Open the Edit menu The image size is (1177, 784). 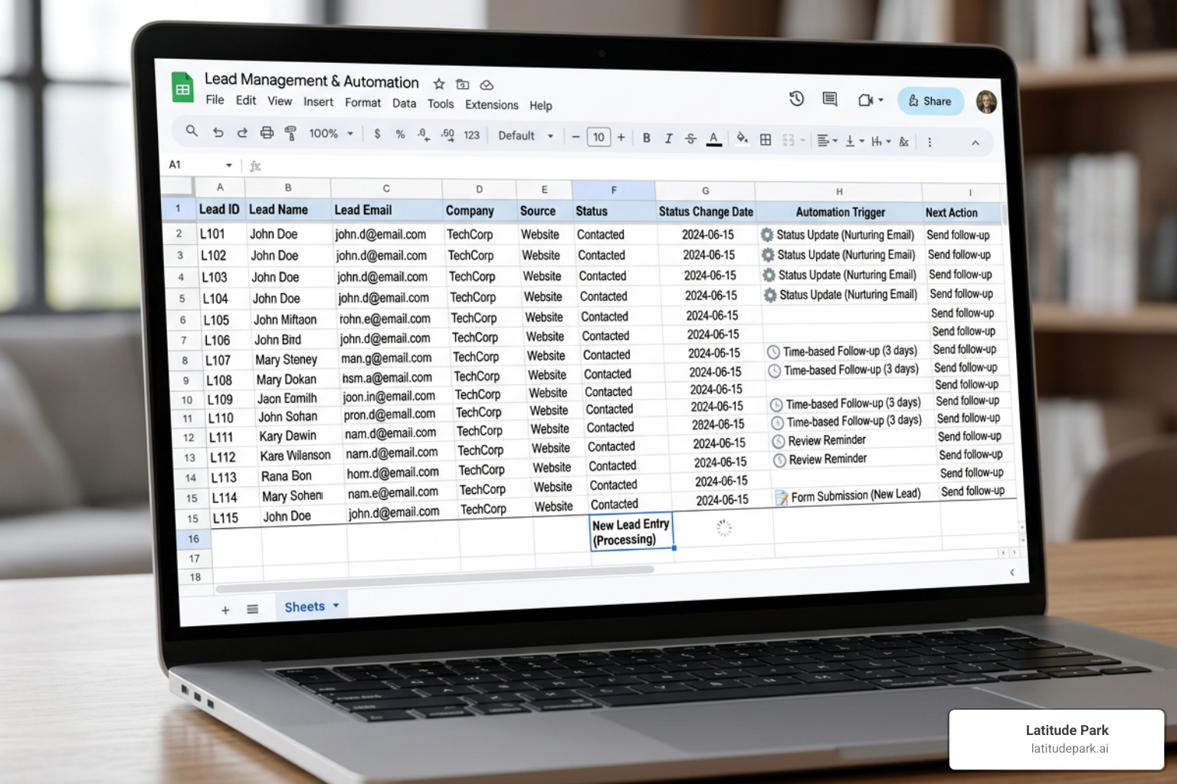point(246,100)
